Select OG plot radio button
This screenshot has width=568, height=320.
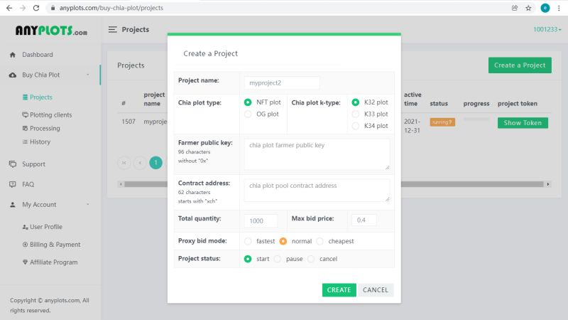click(248, 114)
